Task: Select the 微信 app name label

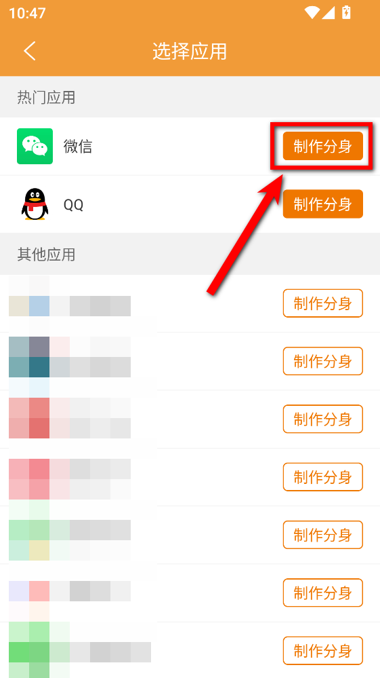Action: coord(78,147)
